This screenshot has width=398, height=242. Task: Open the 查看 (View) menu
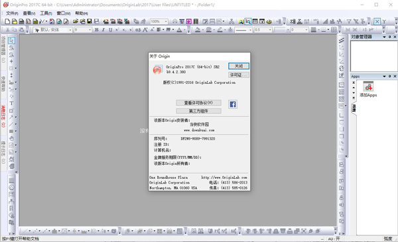[x=29, y=13]
